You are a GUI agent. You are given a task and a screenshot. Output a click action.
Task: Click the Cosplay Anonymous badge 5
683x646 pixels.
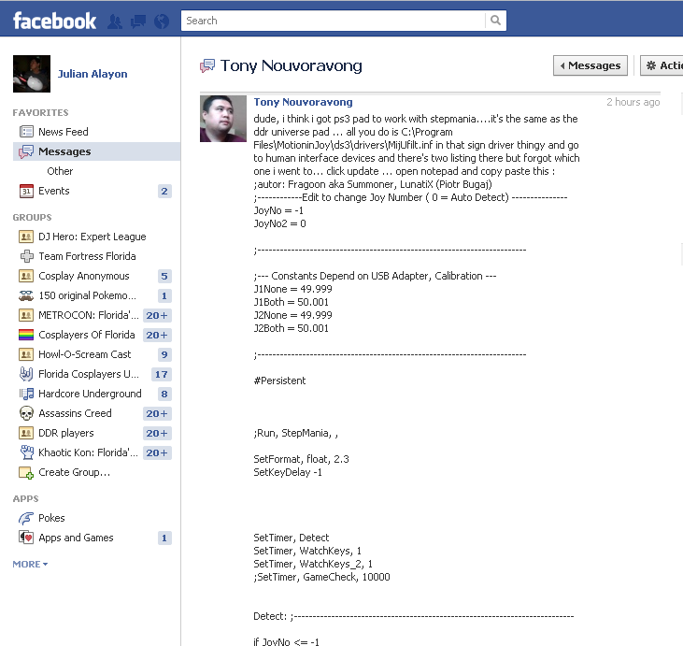pos(164,276)
